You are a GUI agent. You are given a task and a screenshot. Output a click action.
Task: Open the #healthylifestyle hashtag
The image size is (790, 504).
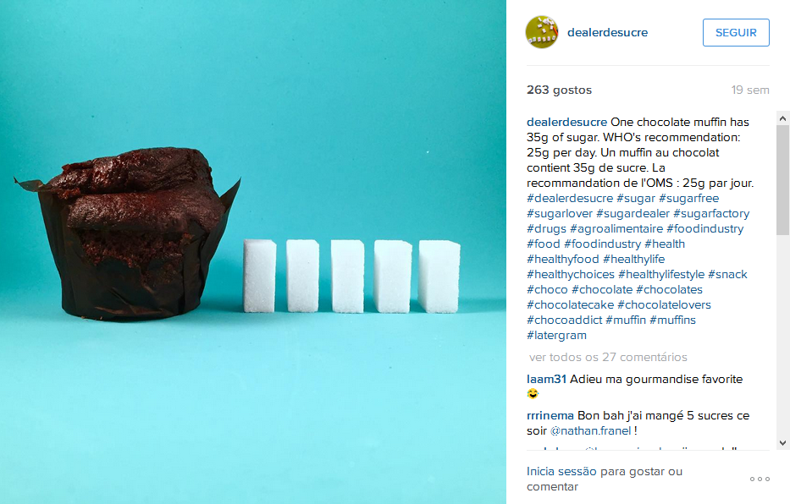[x=661, y=274]
